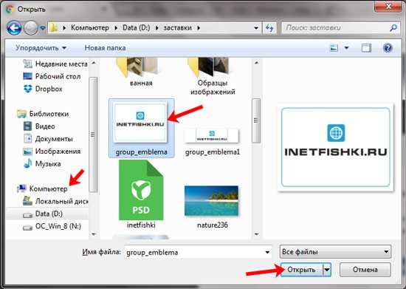Open the help question mark icon
The width and height of the screenshot is (406, 289).
coord(388,48)
